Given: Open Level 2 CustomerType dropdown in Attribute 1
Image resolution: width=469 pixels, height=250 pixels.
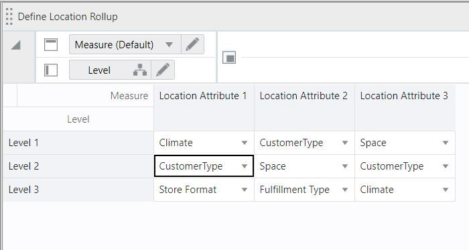Looking at the screenshot, I should click(245, 166).
